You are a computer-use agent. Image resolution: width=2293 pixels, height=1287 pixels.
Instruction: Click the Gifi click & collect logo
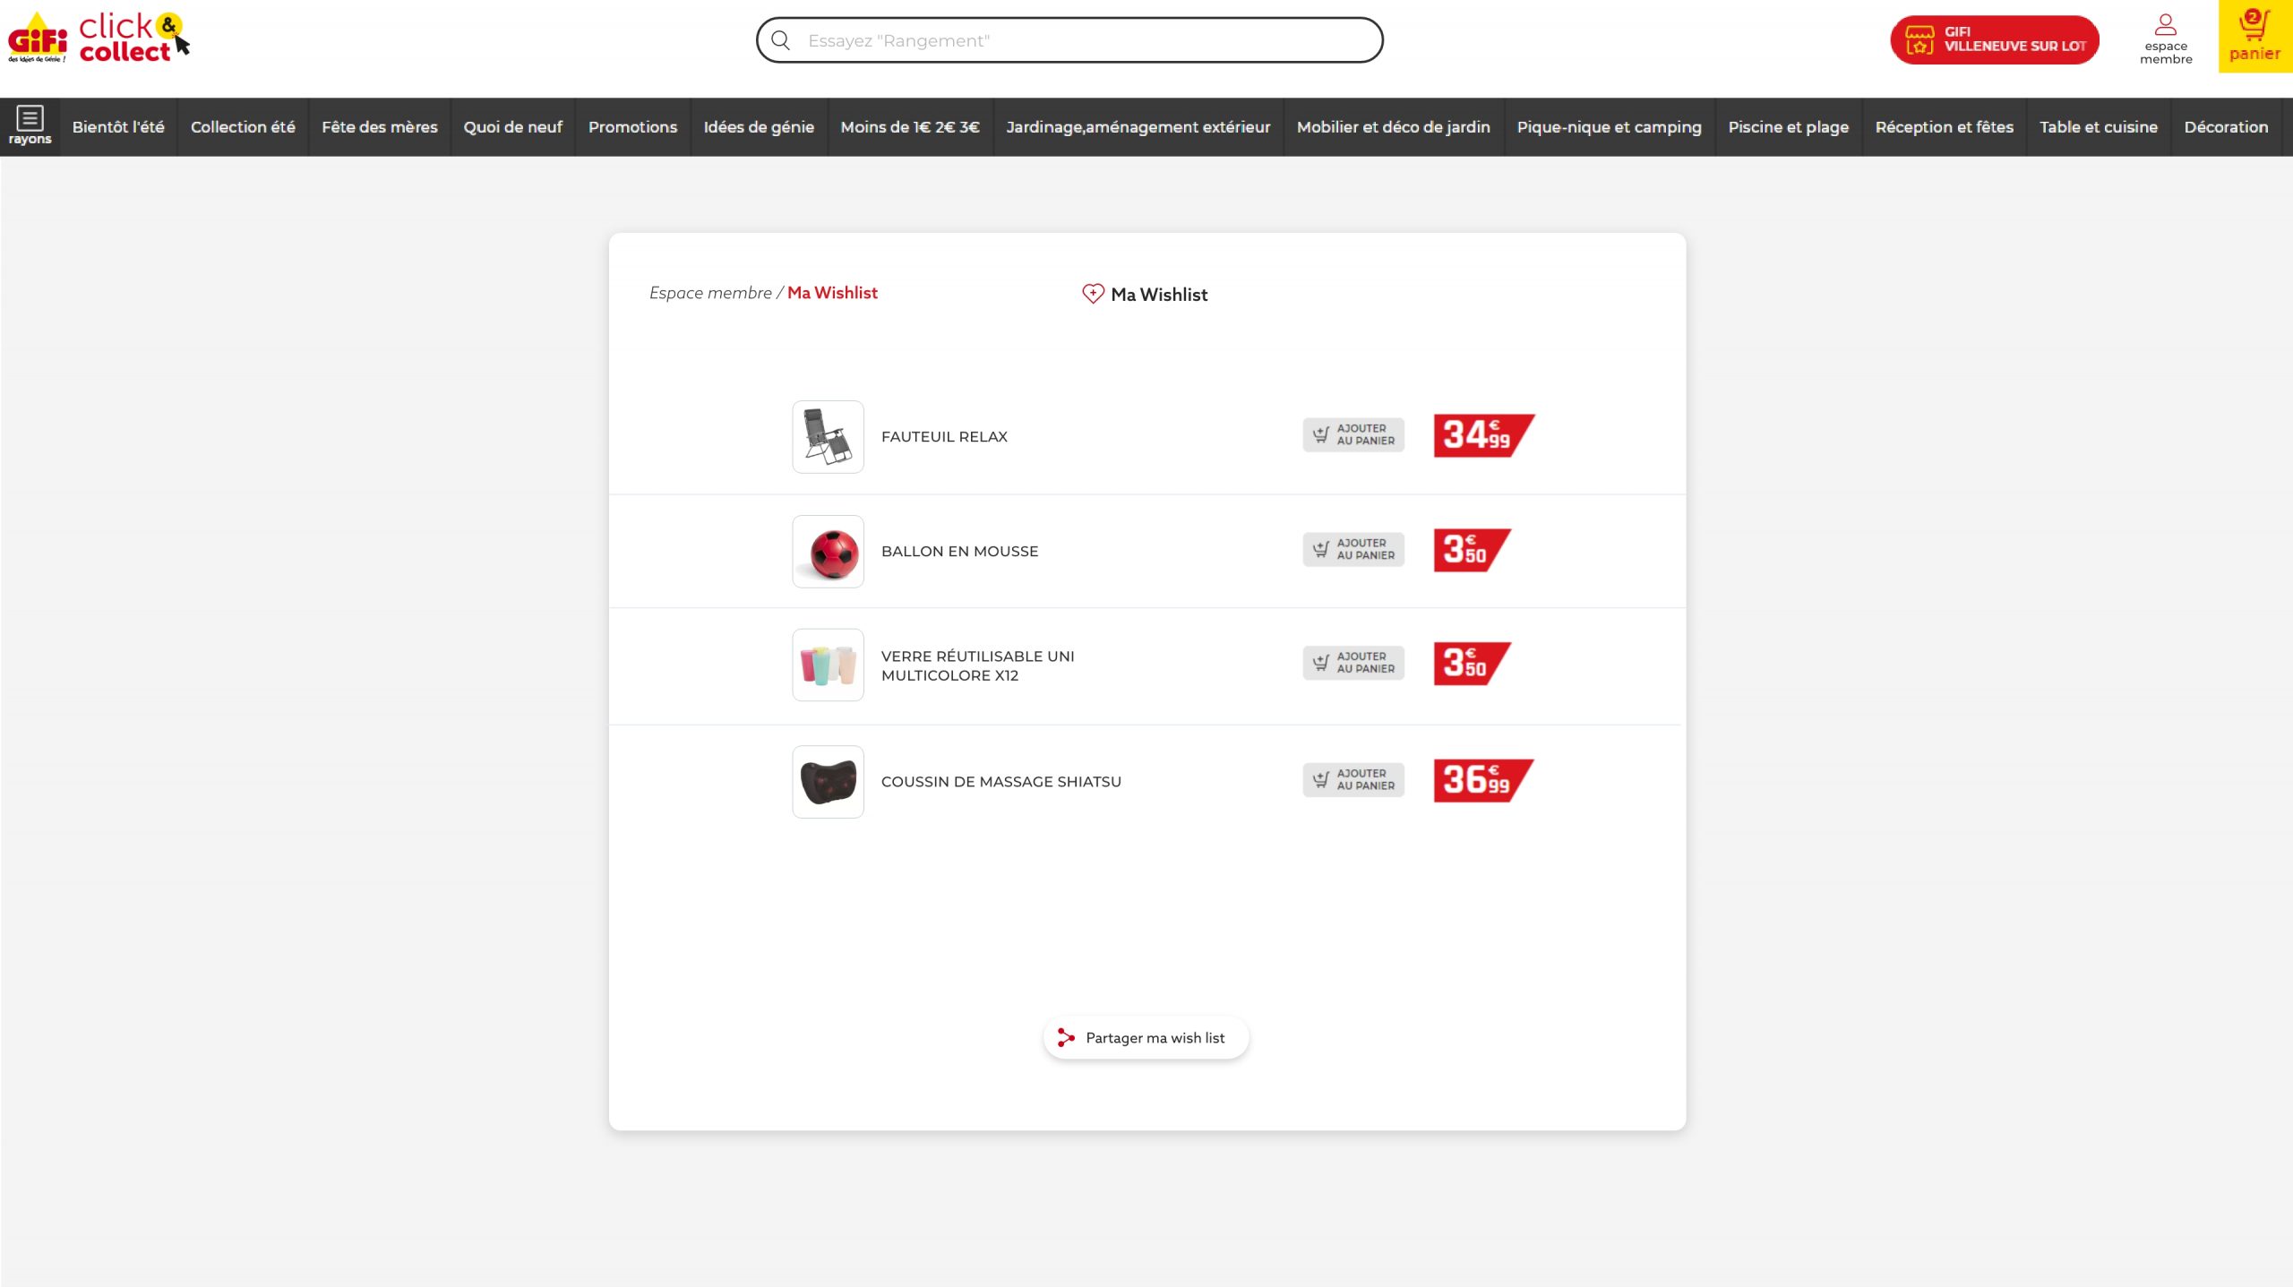click(x=99, y=38)
